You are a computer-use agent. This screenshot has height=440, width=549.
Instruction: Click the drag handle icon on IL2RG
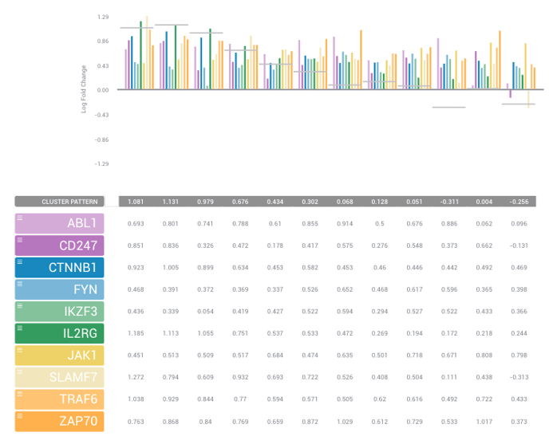tap(20, 328)
